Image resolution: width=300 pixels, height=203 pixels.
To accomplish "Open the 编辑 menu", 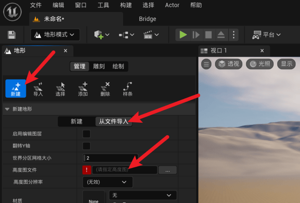I will coord(58,5).
